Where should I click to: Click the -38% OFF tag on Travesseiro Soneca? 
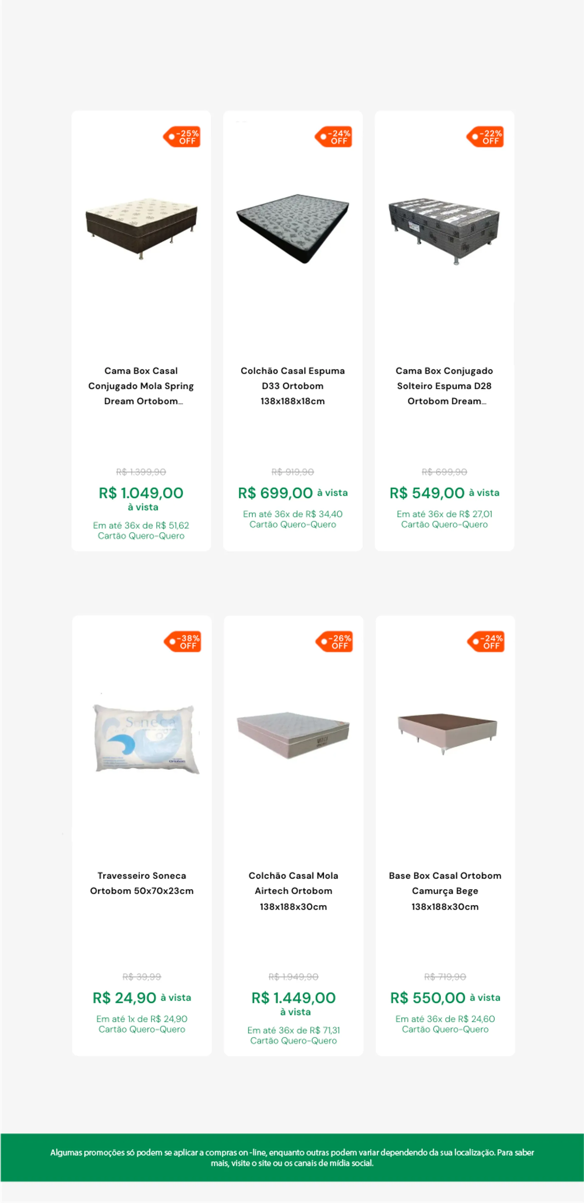click(183, 642)
